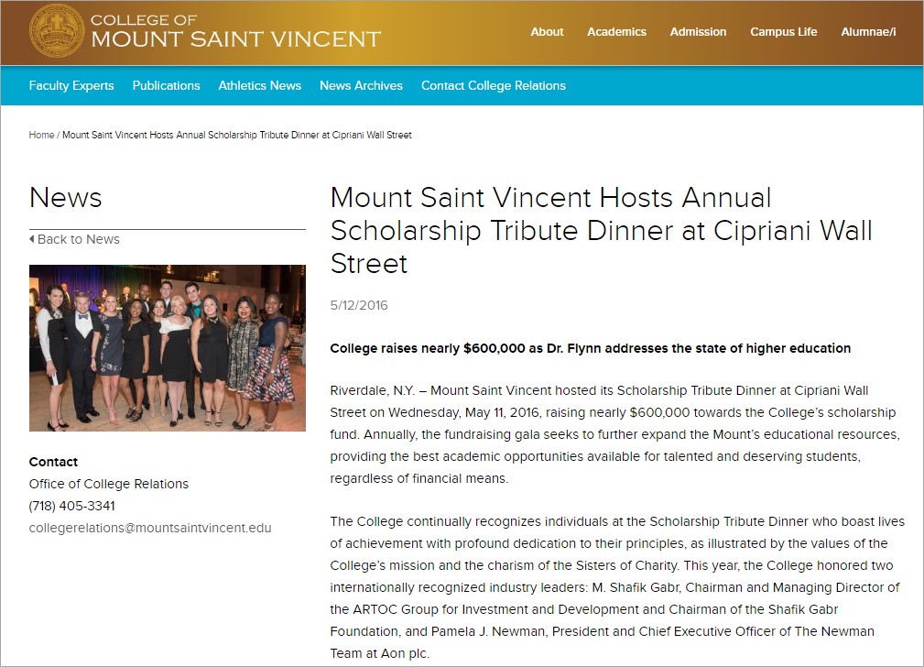This screenshot has width=924, height=667.
Task: Open the Academics menu
Action: click(616, 31)
